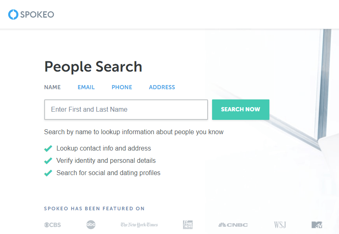Click checkmark beside Verify identity
Viewport: 339px width, 234px height.
(x=48, y=161)
